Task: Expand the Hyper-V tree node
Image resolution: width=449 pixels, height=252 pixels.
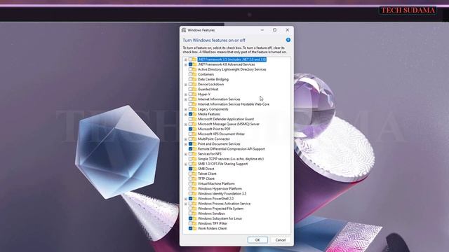Action: 185,94
